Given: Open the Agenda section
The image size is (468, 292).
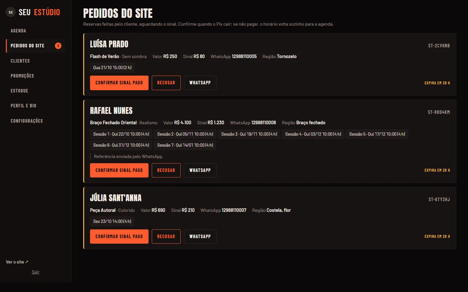Looking at the screenshot, I should [35, 31].
